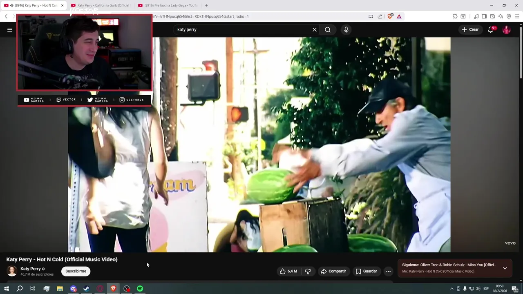The image size is (523, 294).
Task: Open YouTube account avatar menu
Action: click(506, 29)
